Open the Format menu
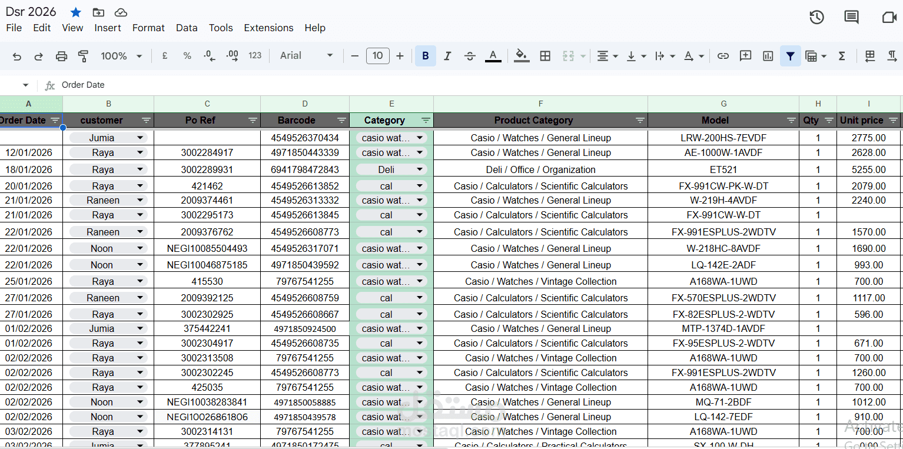The image size is (903, 449). click(148, 28)
